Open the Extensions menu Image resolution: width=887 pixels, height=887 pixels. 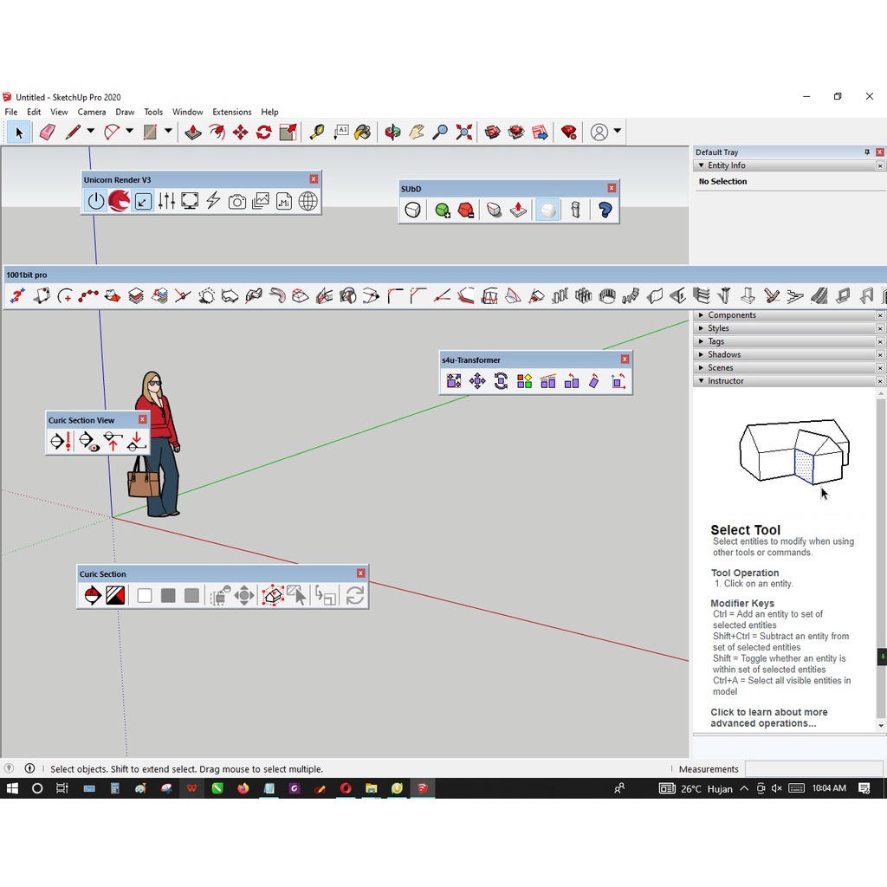click(x=231, y=112)
